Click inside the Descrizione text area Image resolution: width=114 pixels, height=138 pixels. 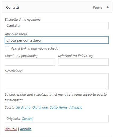(x=57, y=81)
